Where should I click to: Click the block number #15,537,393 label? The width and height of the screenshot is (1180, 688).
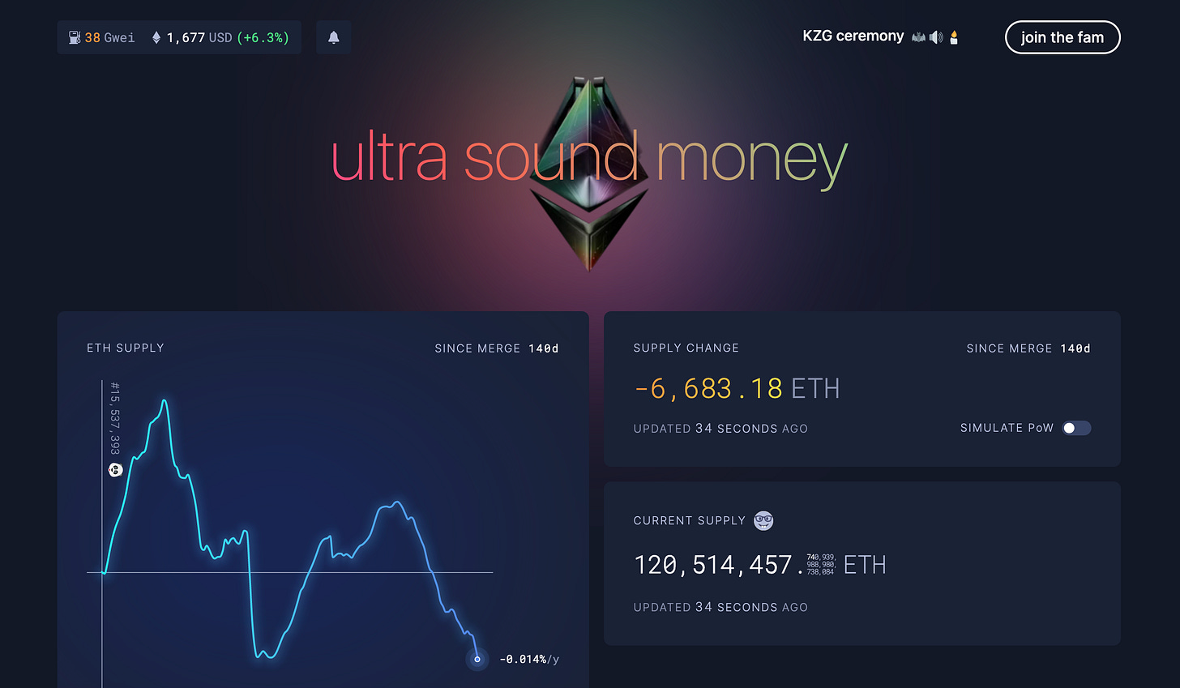[x=115, y=418]
